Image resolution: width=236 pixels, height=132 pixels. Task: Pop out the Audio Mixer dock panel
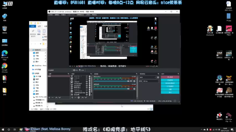tap(137, 74)
